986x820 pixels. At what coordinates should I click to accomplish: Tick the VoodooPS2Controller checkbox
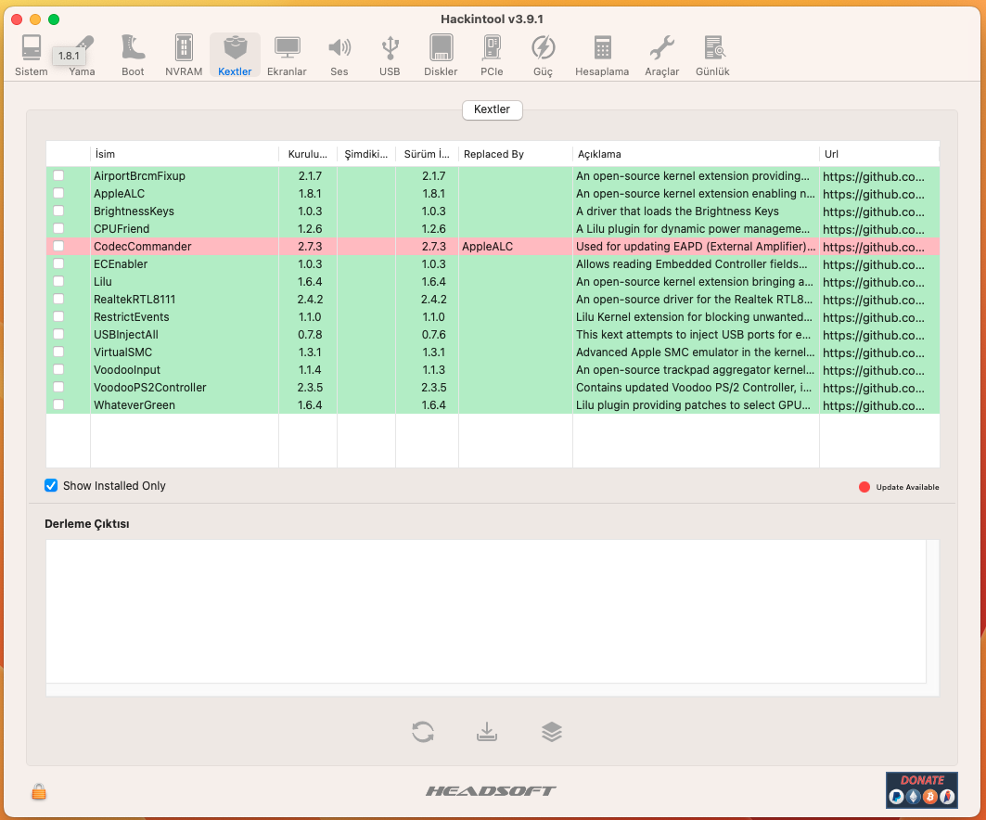(x=58, y=387)
